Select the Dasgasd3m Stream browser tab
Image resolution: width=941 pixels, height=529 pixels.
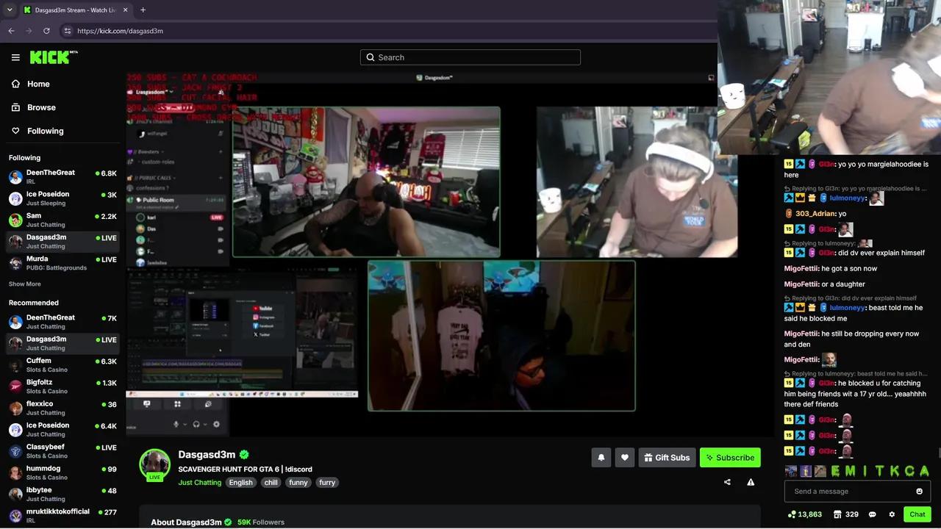click(76, 10)
